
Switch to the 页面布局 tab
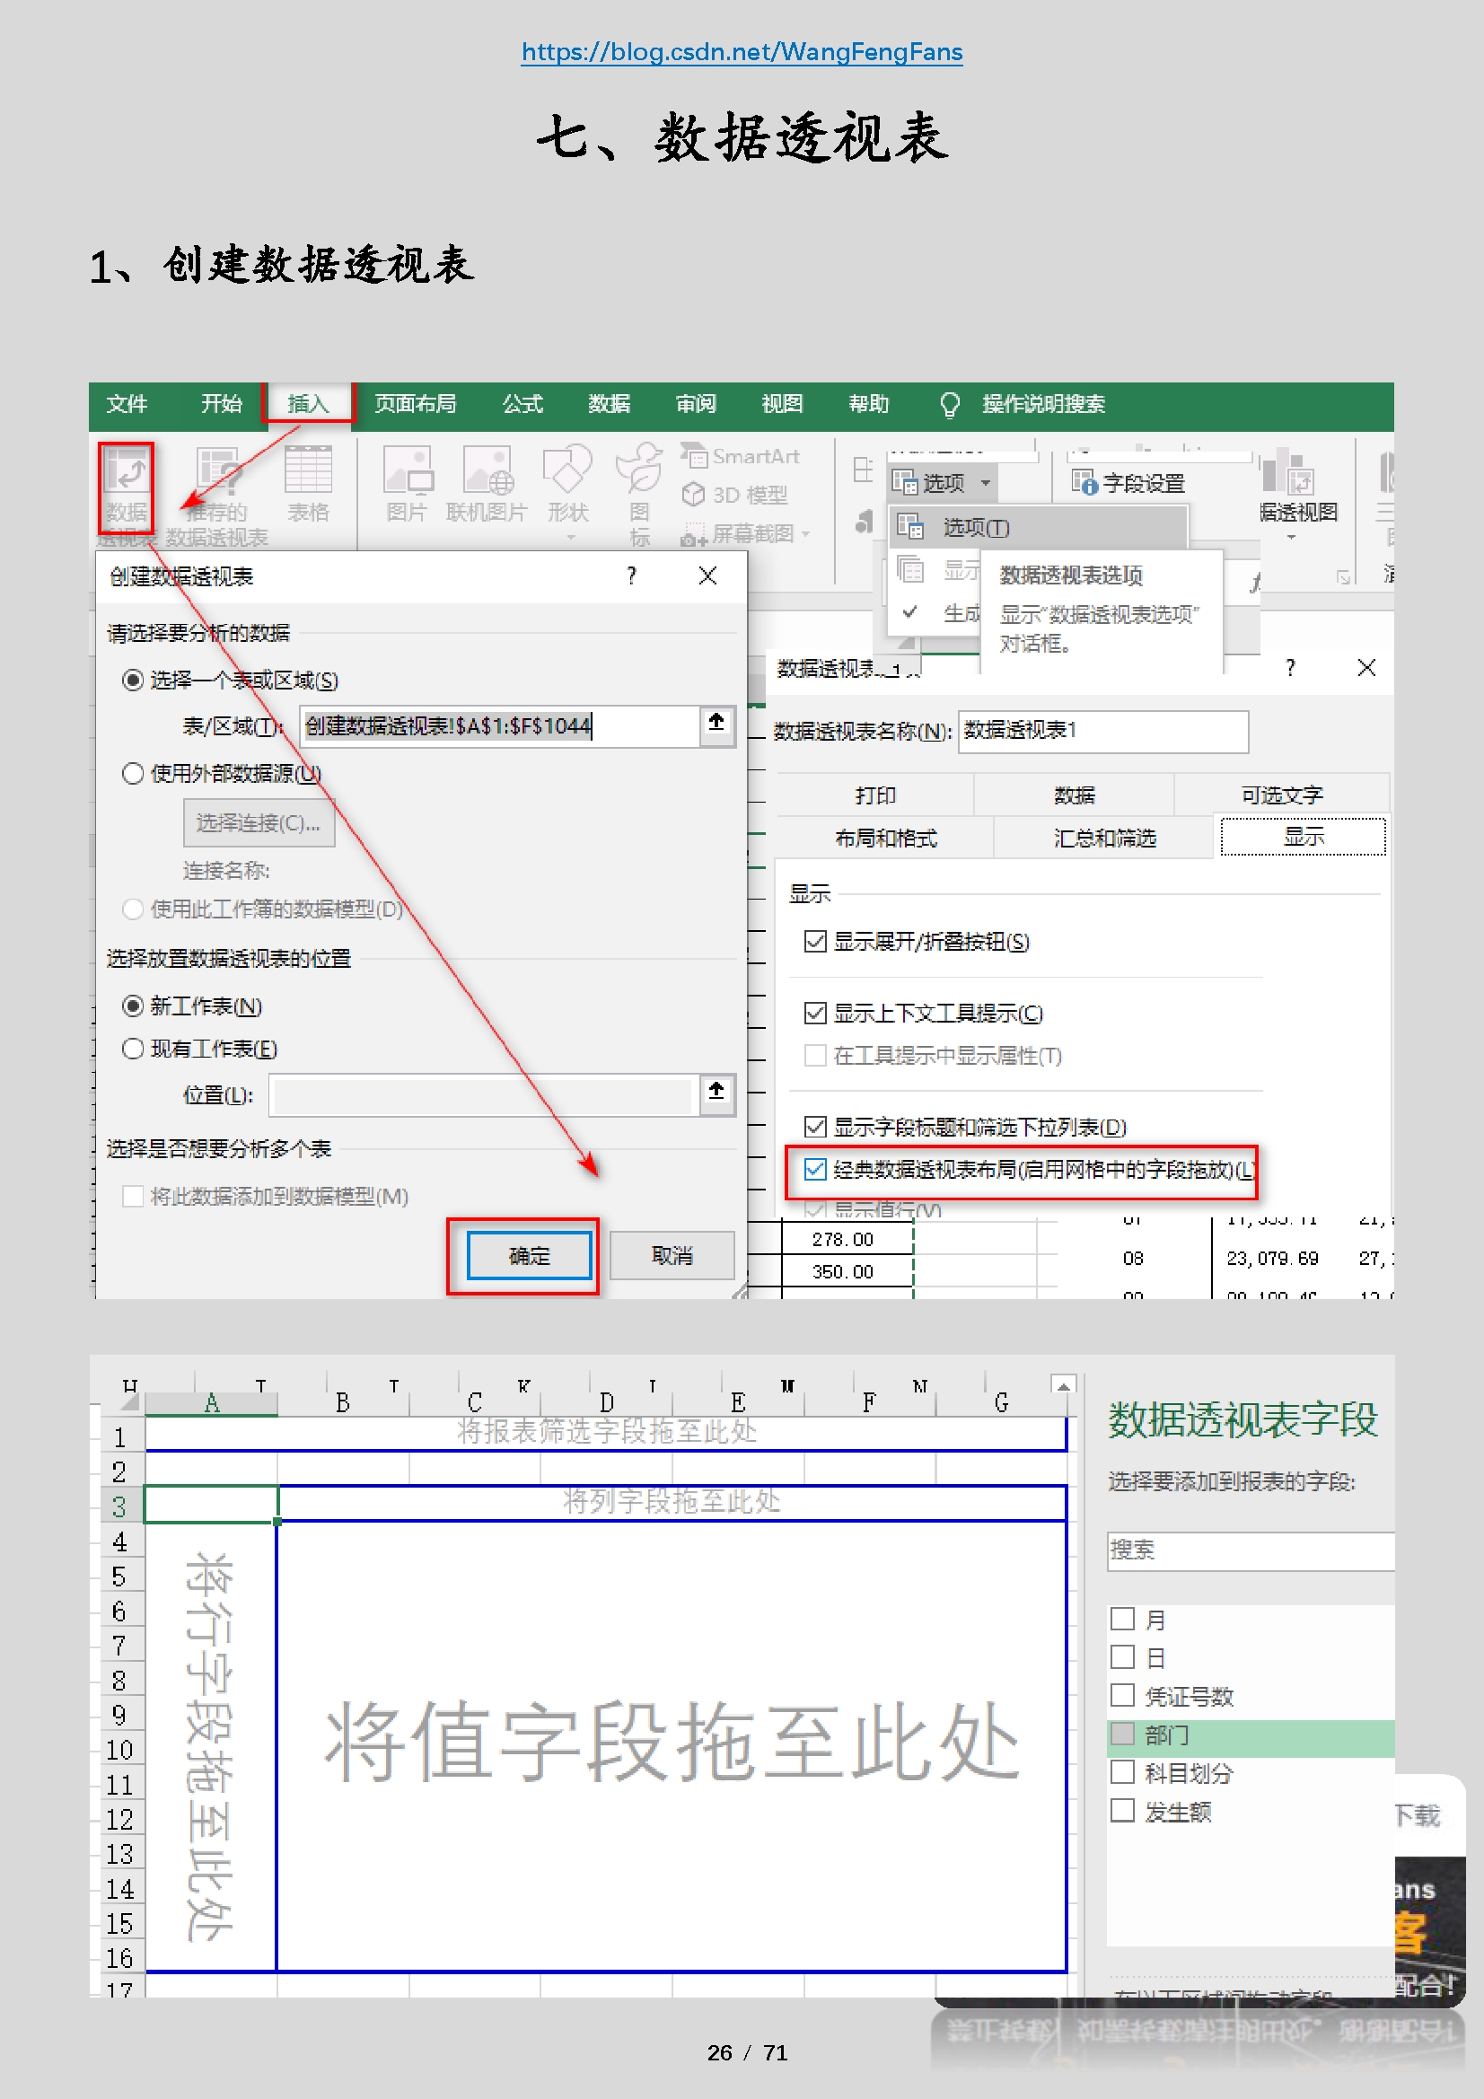coord(414,404)
